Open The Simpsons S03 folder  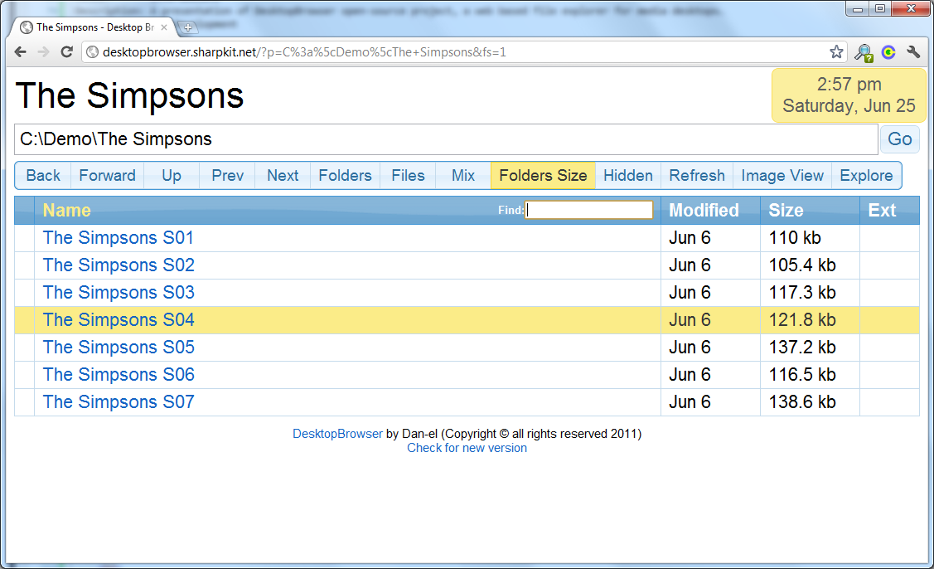pos(118,292)
